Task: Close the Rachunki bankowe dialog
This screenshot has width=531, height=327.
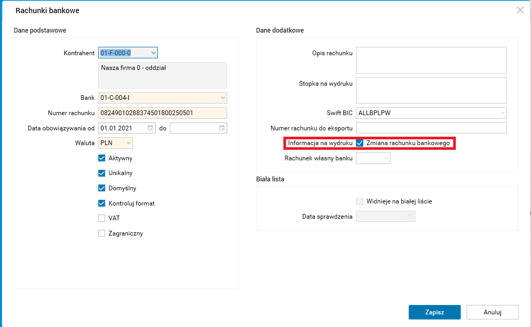Action: pyautogui.click(x=520, y=10)
